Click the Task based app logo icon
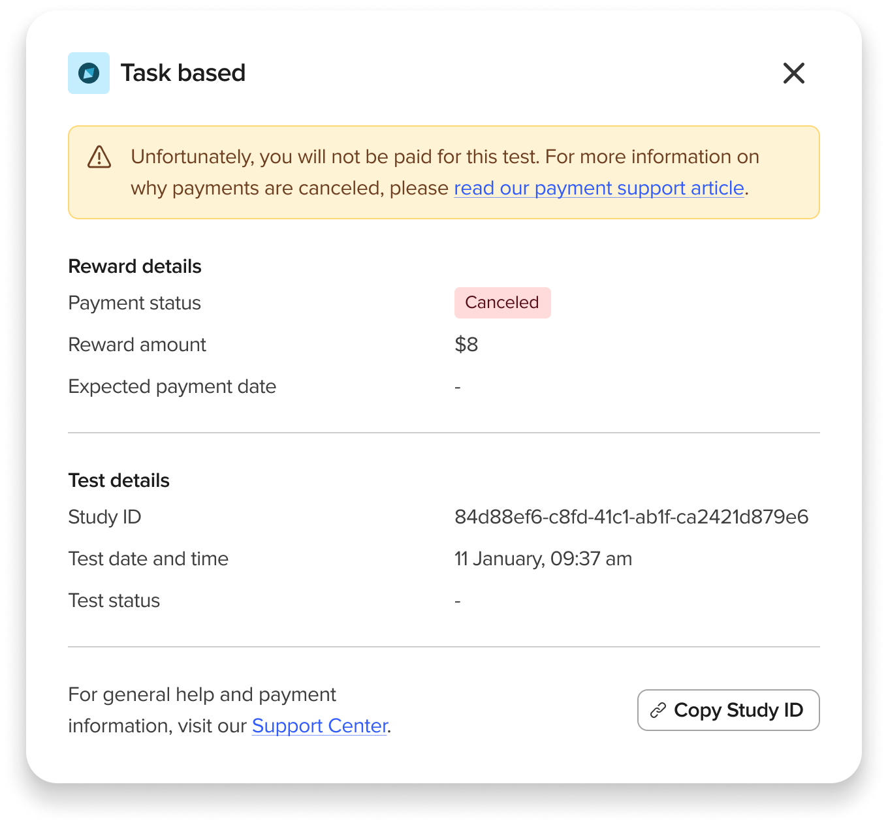 click(x=88, y=73)
